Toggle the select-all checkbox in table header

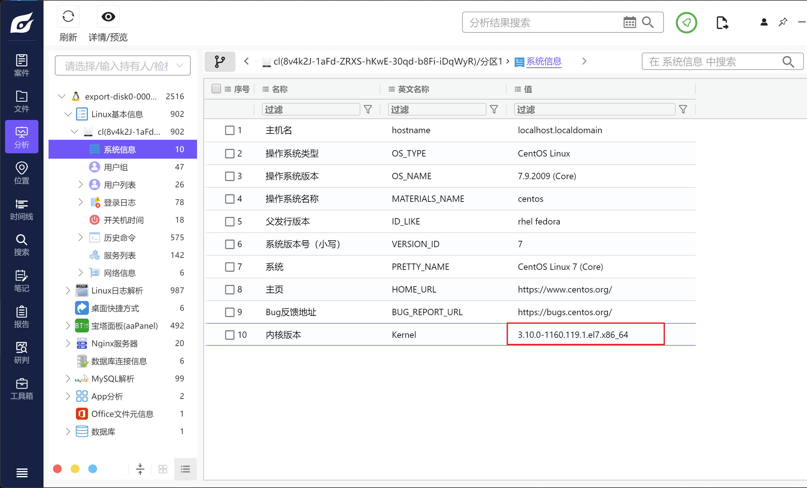pos(216,89)
